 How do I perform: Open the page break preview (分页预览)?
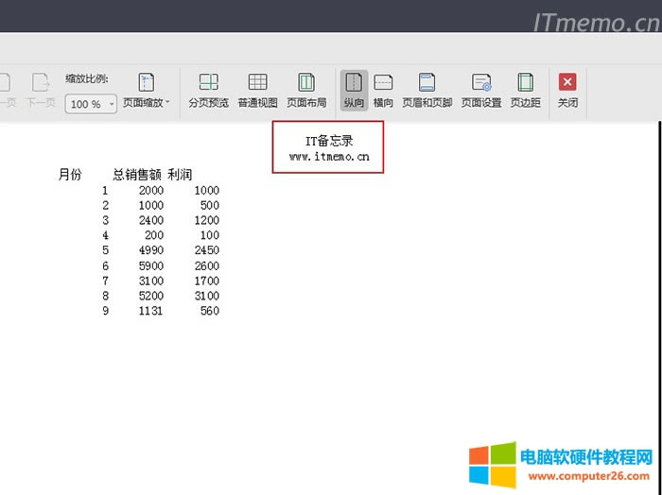[208, 91]
